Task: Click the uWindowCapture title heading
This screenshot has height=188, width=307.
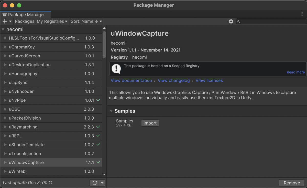Action: 140,33
